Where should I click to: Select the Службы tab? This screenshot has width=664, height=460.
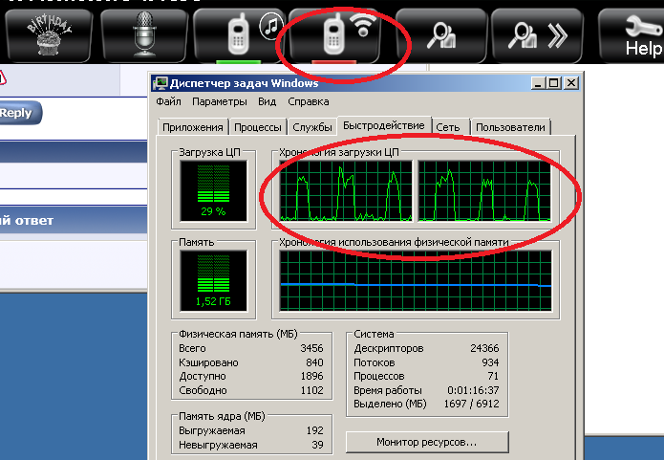312,127
